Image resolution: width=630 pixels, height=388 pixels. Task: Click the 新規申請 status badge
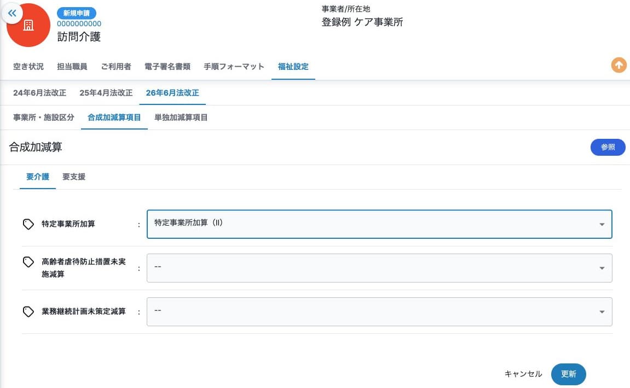[x=76, y=13]
